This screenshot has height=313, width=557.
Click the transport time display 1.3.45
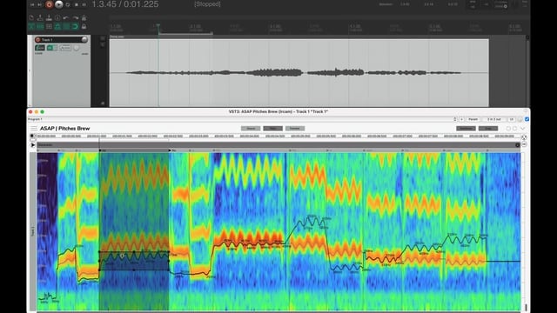point(125,4)
